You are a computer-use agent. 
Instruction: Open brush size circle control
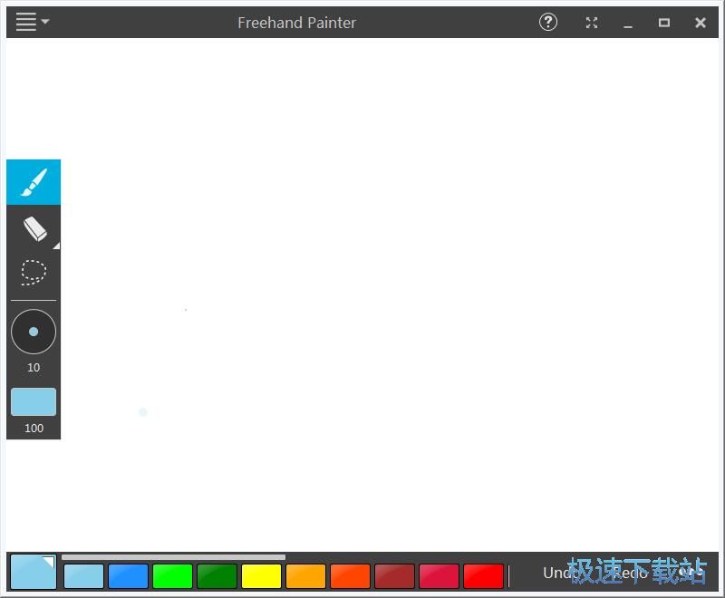point(34,332)
